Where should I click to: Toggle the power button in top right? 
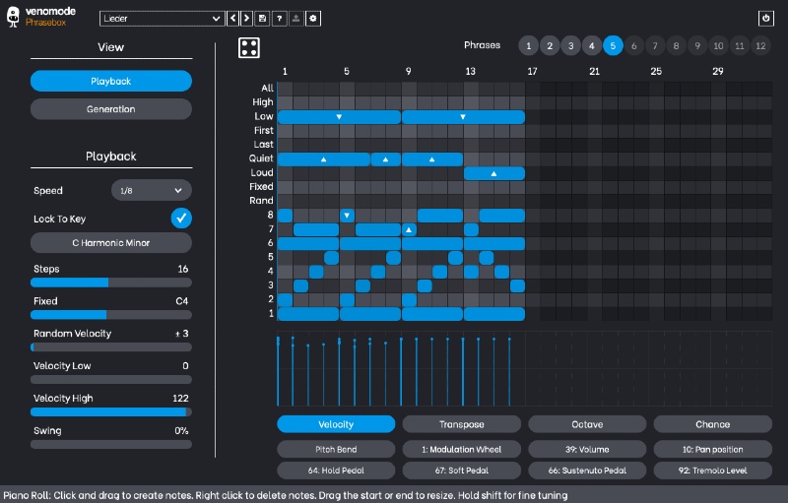coord(766,19)
